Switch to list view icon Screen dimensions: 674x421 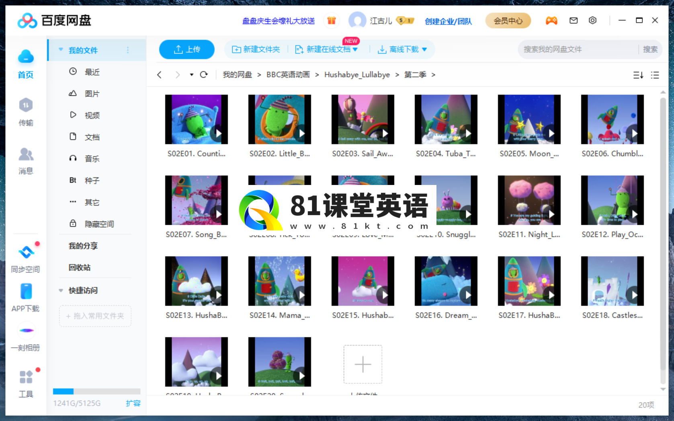point(655,75)
